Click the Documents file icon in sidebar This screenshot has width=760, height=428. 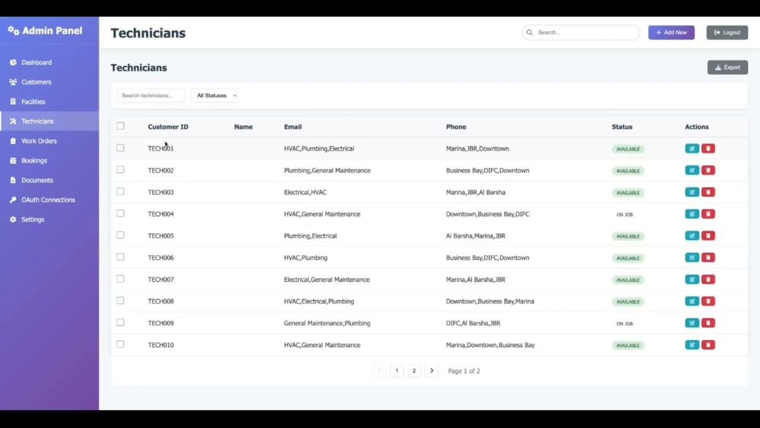click(x=13, y=180)
